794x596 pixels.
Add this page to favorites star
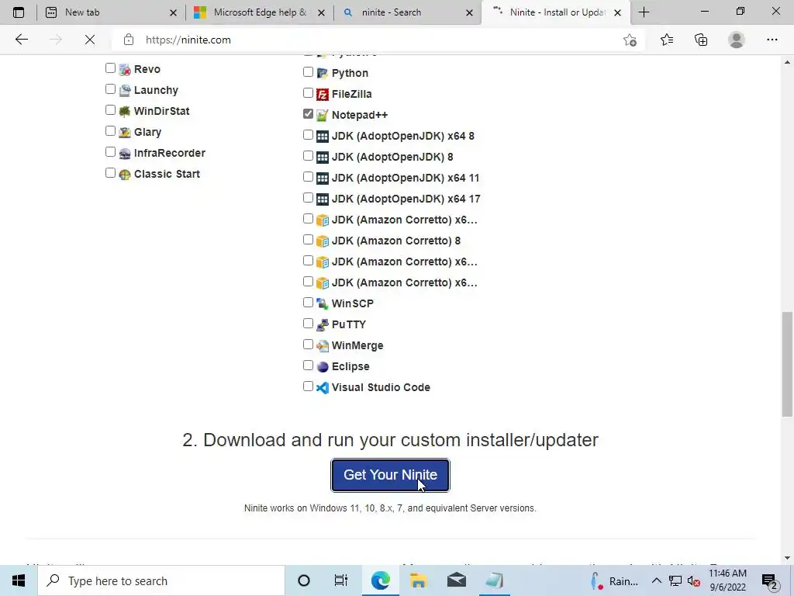[x=630, y=40]
